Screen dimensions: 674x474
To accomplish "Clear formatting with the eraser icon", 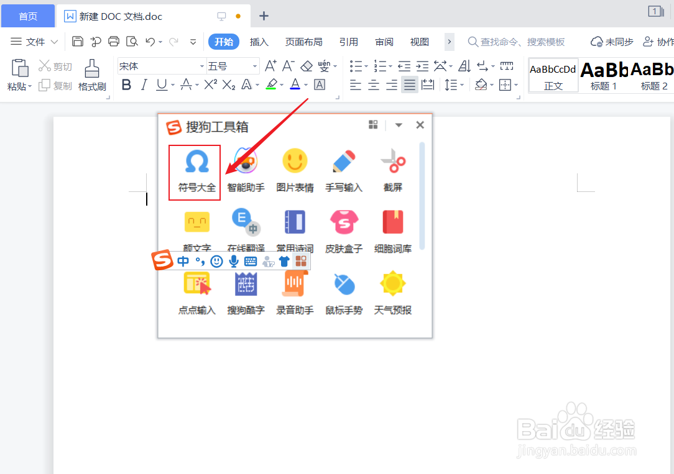I will click(x=307, y=66).
